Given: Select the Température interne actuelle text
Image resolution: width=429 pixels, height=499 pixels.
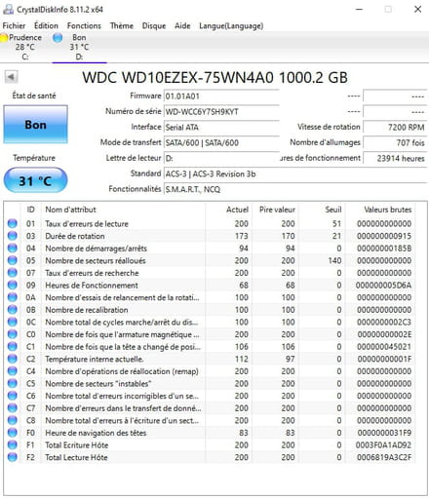Looking at the screenshot, I should pyautogui.click(x=95, y=359).
